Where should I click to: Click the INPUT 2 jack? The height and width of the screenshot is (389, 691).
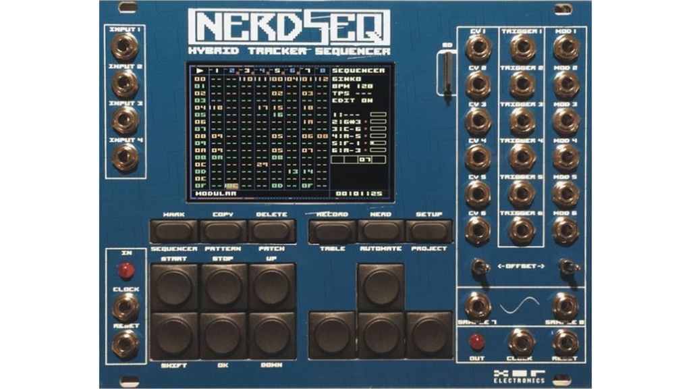[x=124, y=82]
